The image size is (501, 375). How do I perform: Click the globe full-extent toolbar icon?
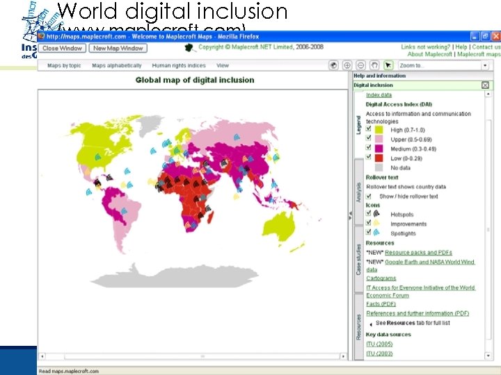pos(333,65)
